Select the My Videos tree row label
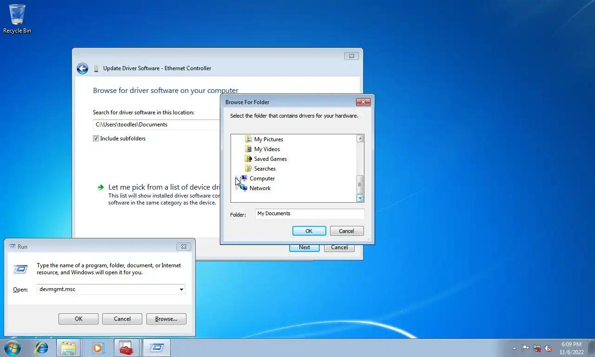Image resolution: width=595 pixels, height=357 pixels. 267,149
